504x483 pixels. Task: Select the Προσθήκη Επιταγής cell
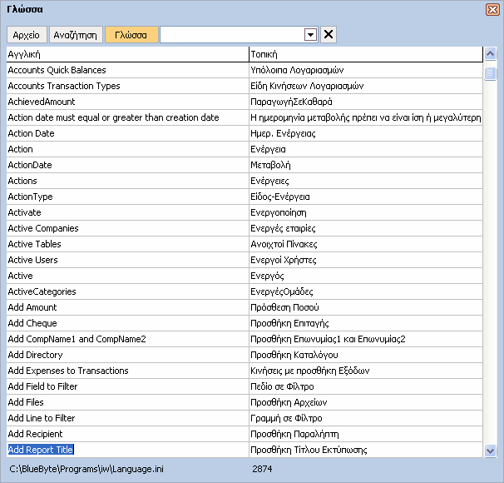[366, 323]
